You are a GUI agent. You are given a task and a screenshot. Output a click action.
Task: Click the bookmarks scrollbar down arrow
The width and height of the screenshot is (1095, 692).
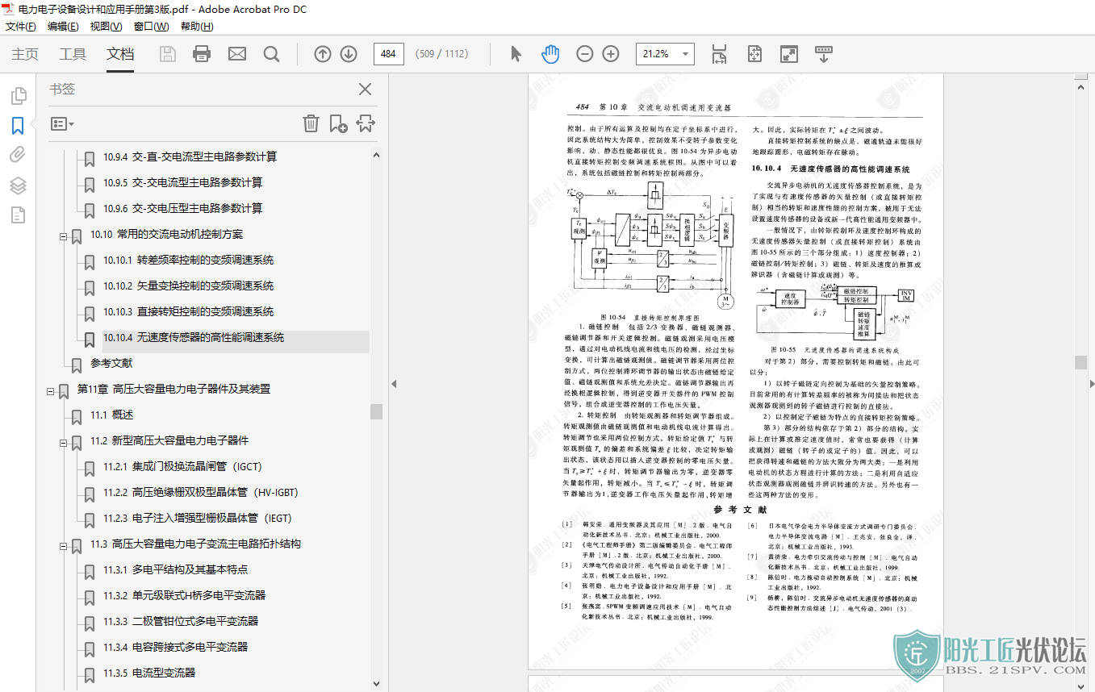tap(376, 682)
